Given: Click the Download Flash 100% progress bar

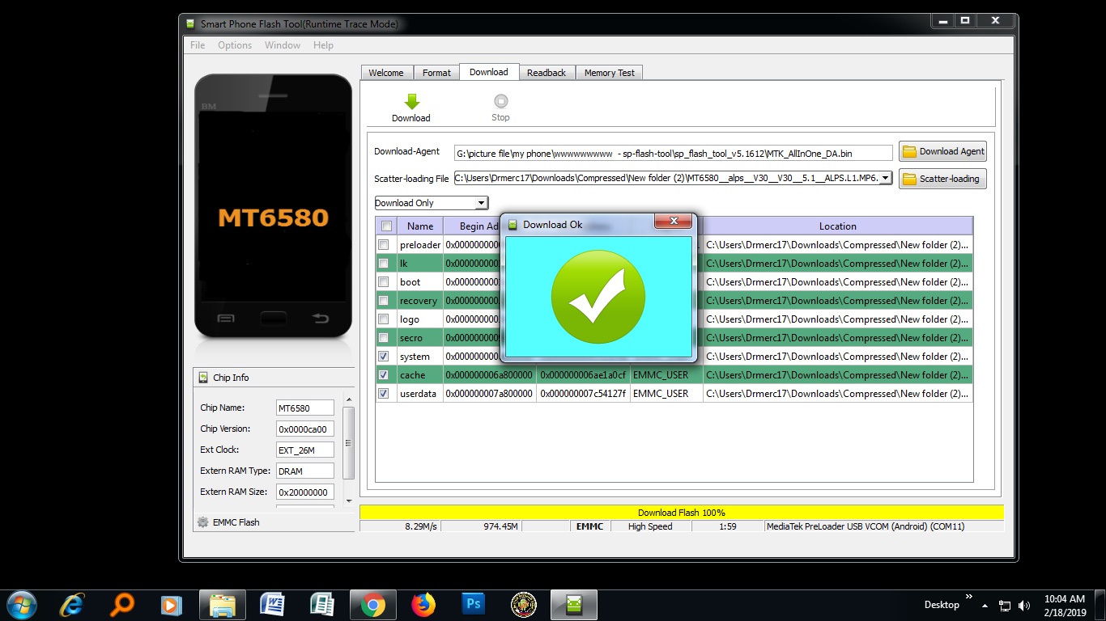Looking at the screenshot, I should (681, 513).
